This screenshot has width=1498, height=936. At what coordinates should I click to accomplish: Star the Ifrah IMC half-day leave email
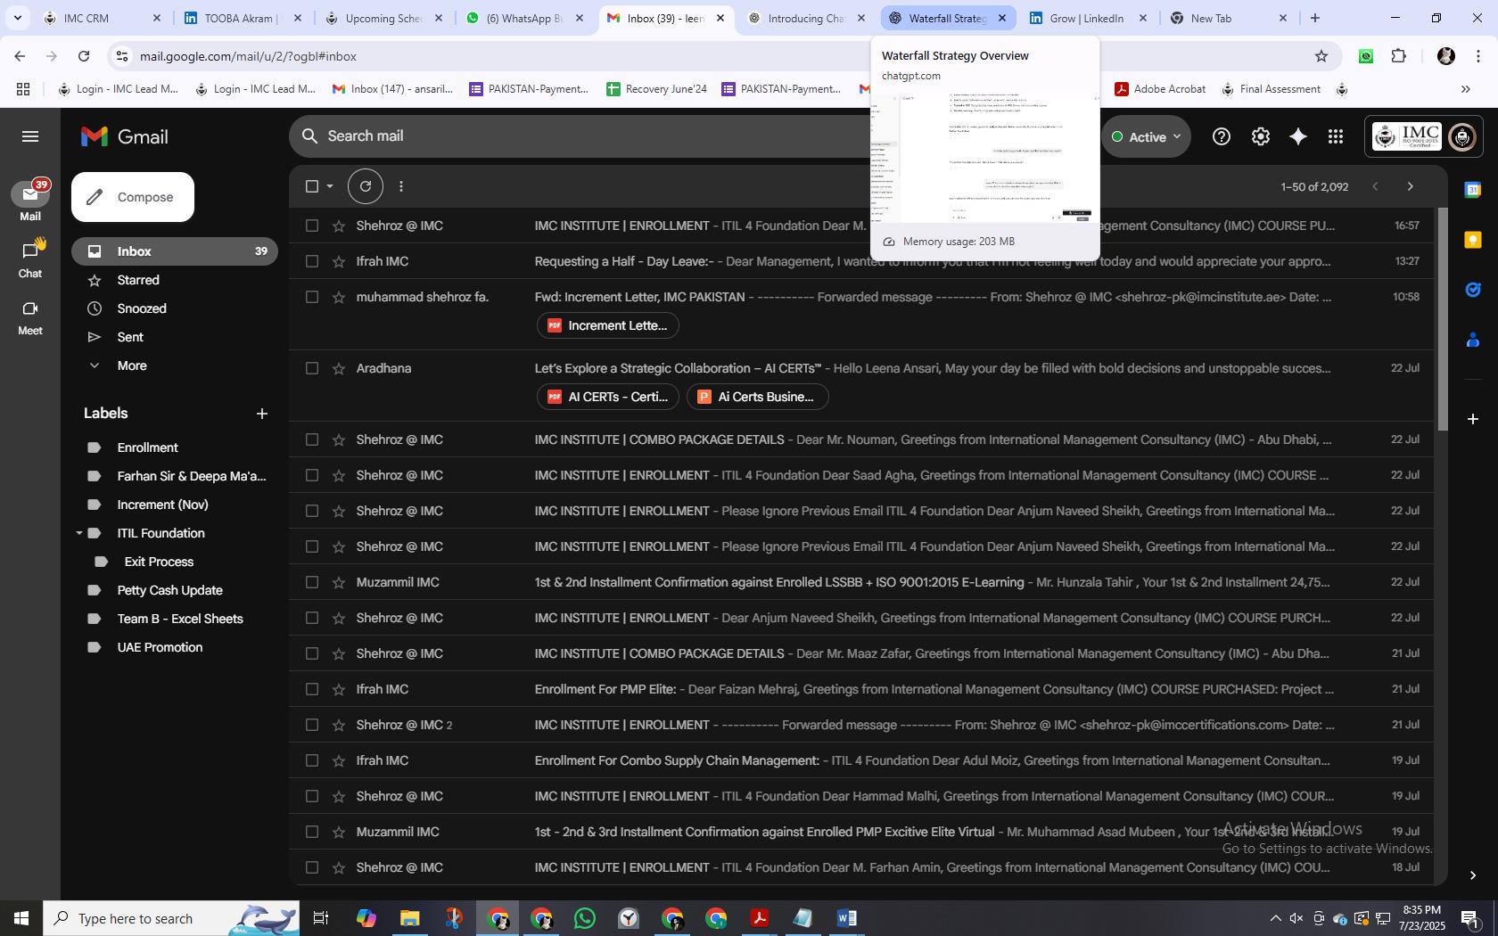pyautogui.click(x=339, y=261)
